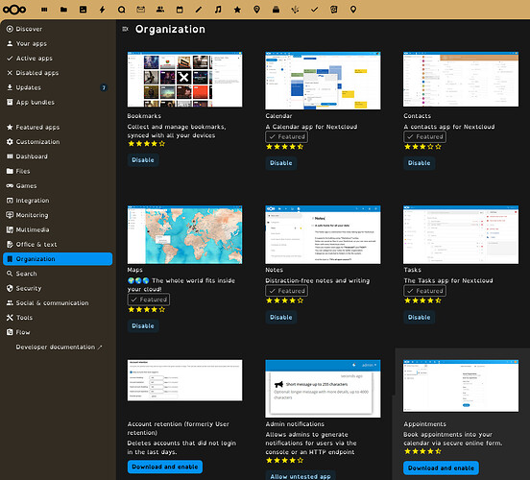Open the Photos app icon
This screenshot has width=530, height=480.
click(x=83, y=10)
